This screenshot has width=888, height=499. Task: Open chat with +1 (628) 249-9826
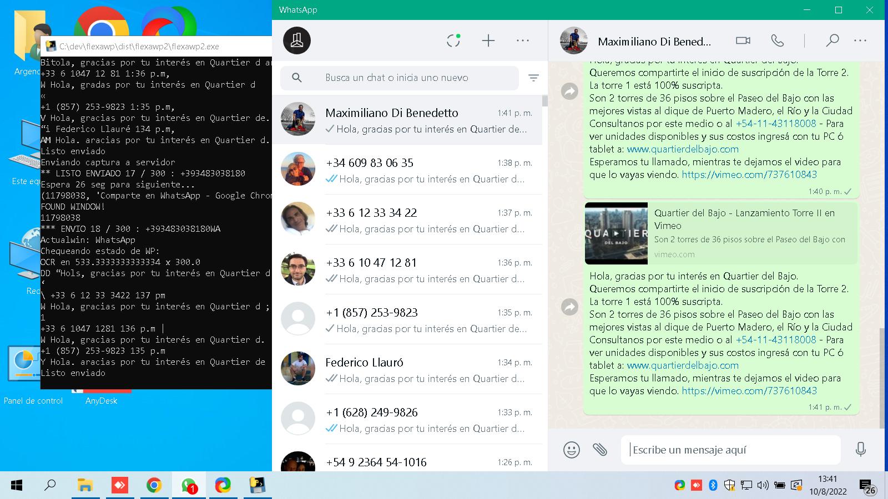point(407,419)
